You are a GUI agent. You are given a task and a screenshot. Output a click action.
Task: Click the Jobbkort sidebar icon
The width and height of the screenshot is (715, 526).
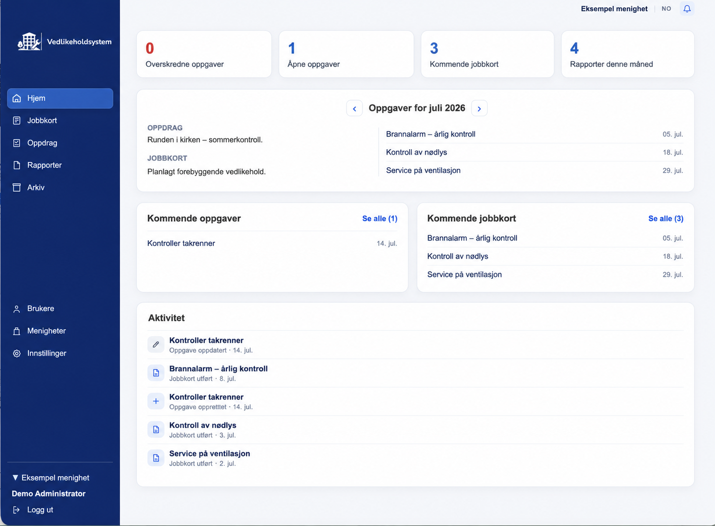point(17,120)
